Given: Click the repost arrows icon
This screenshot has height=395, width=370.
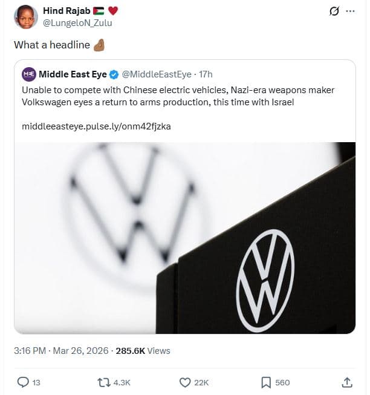Looking at the screenshot, I should [104, 382].
